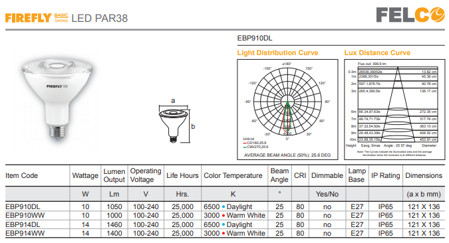Screen dimensions: 449x243
Task: Click the 1460 lumen value cell
Action: click(114, 224)
